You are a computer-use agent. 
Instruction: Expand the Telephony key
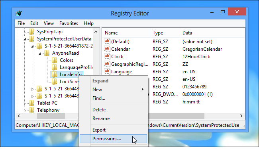[x=25, y=111]
